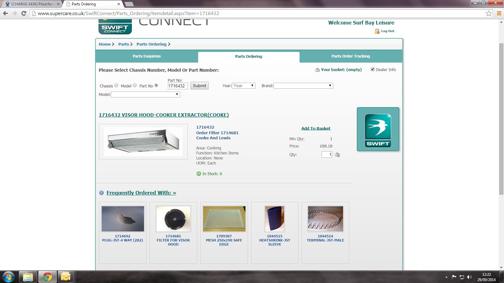504x283 pixels.
Task: Select the Part No radio button
Action: click(156, 86)
